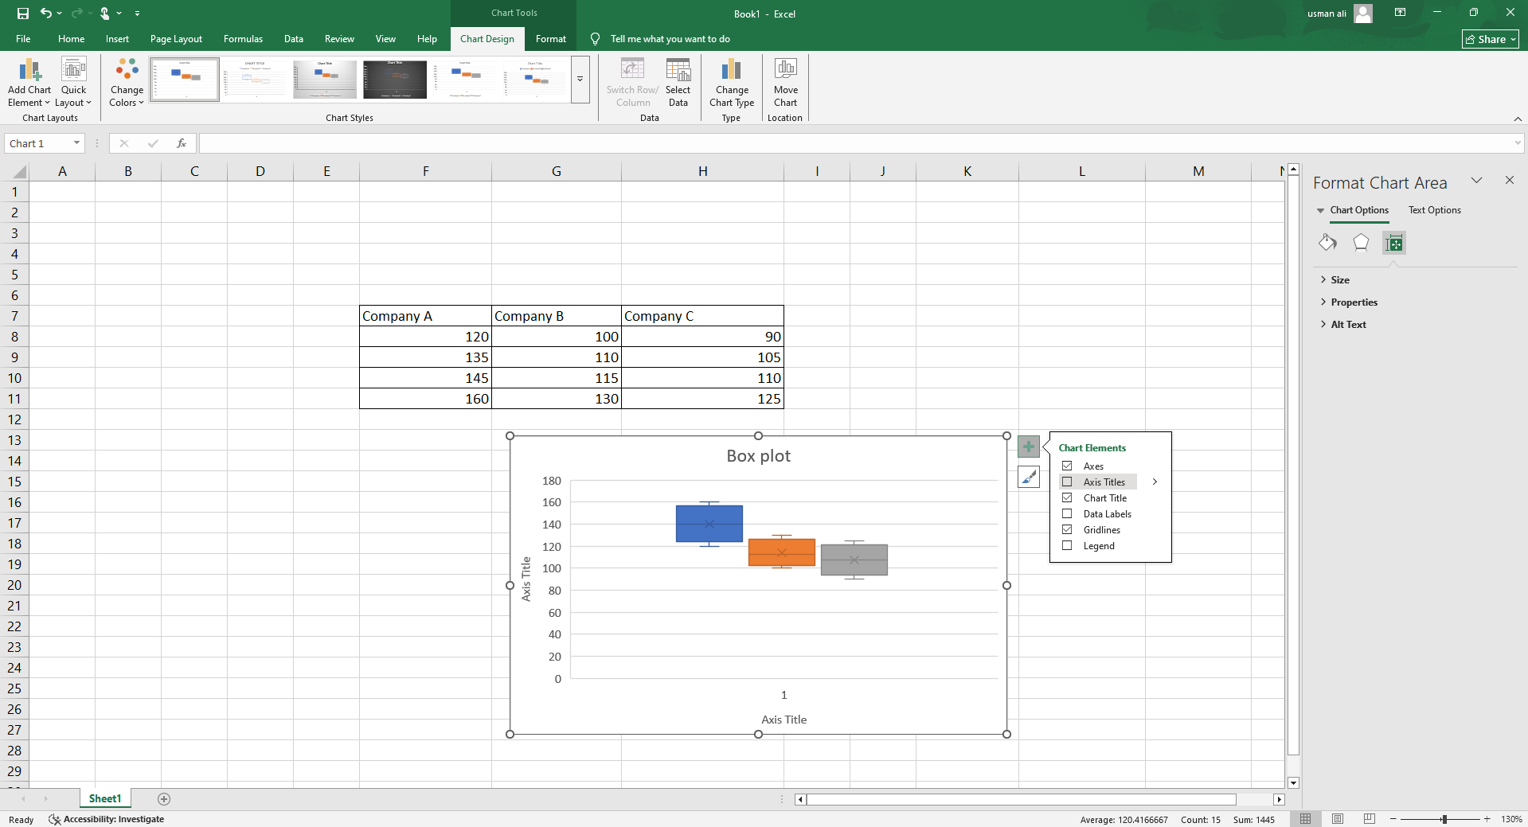Click Move Chart icon
Image resolution: width=1528 pixels, height=827 pixels.
click(x=785, y=83)
